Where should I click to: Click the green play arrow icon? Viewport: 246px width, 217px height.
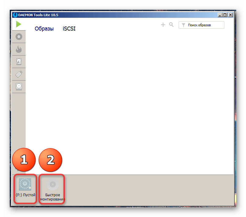click(19, 24)
